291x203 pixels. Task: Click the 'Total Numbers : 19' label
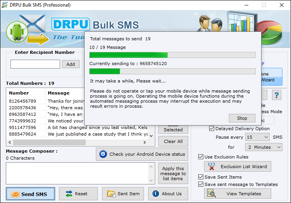30,83
